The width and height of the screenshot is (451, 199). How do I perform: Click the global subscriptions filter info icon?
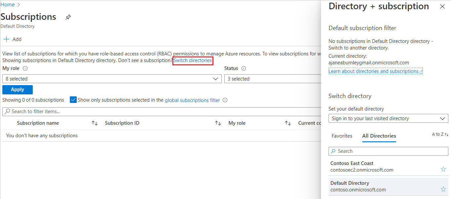pos(225,100)
